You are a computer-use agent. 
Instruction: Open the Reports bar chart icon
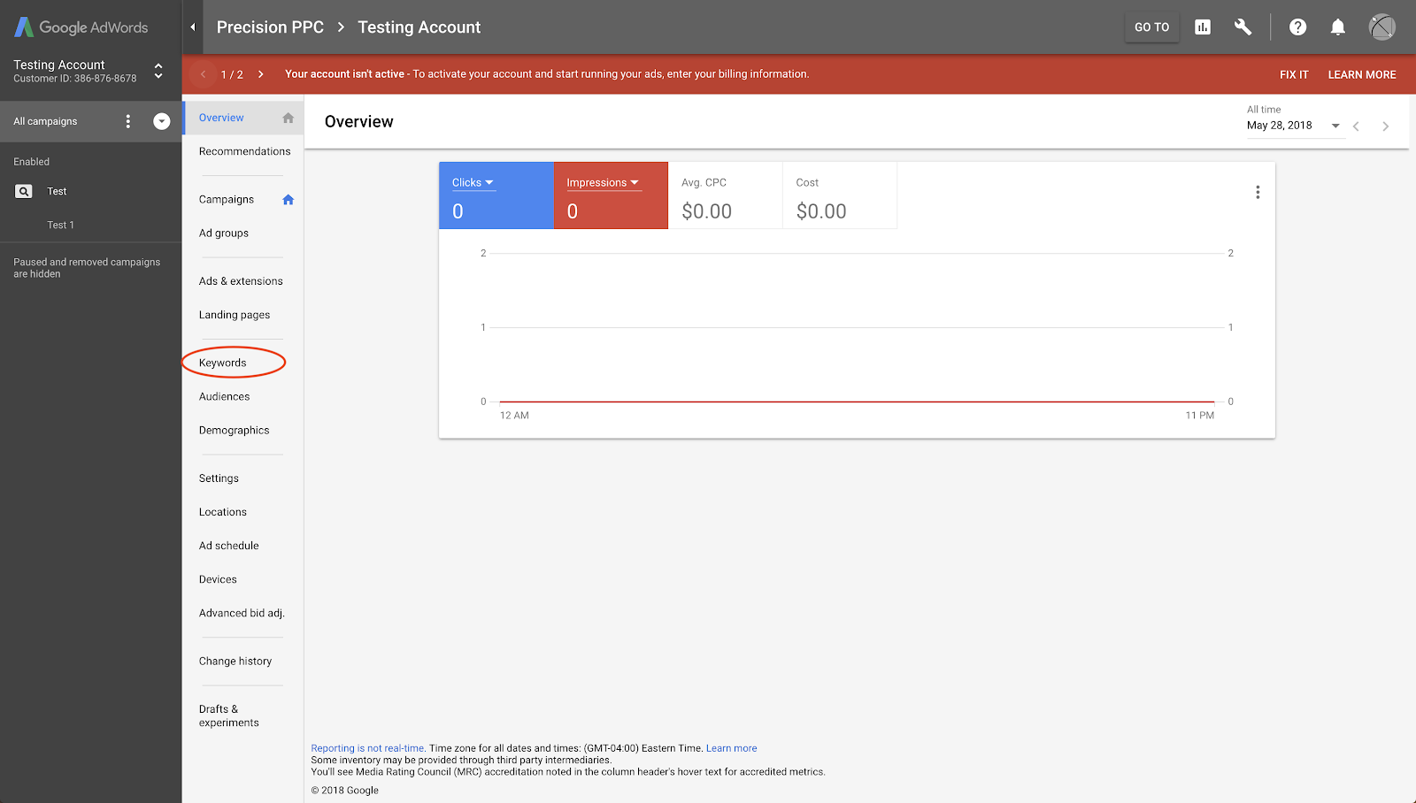pos(1203,27)
